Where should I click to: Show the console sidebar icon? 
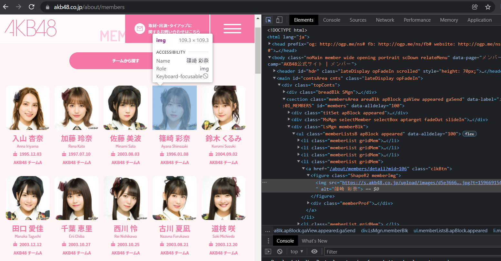(x=268, y=252)
